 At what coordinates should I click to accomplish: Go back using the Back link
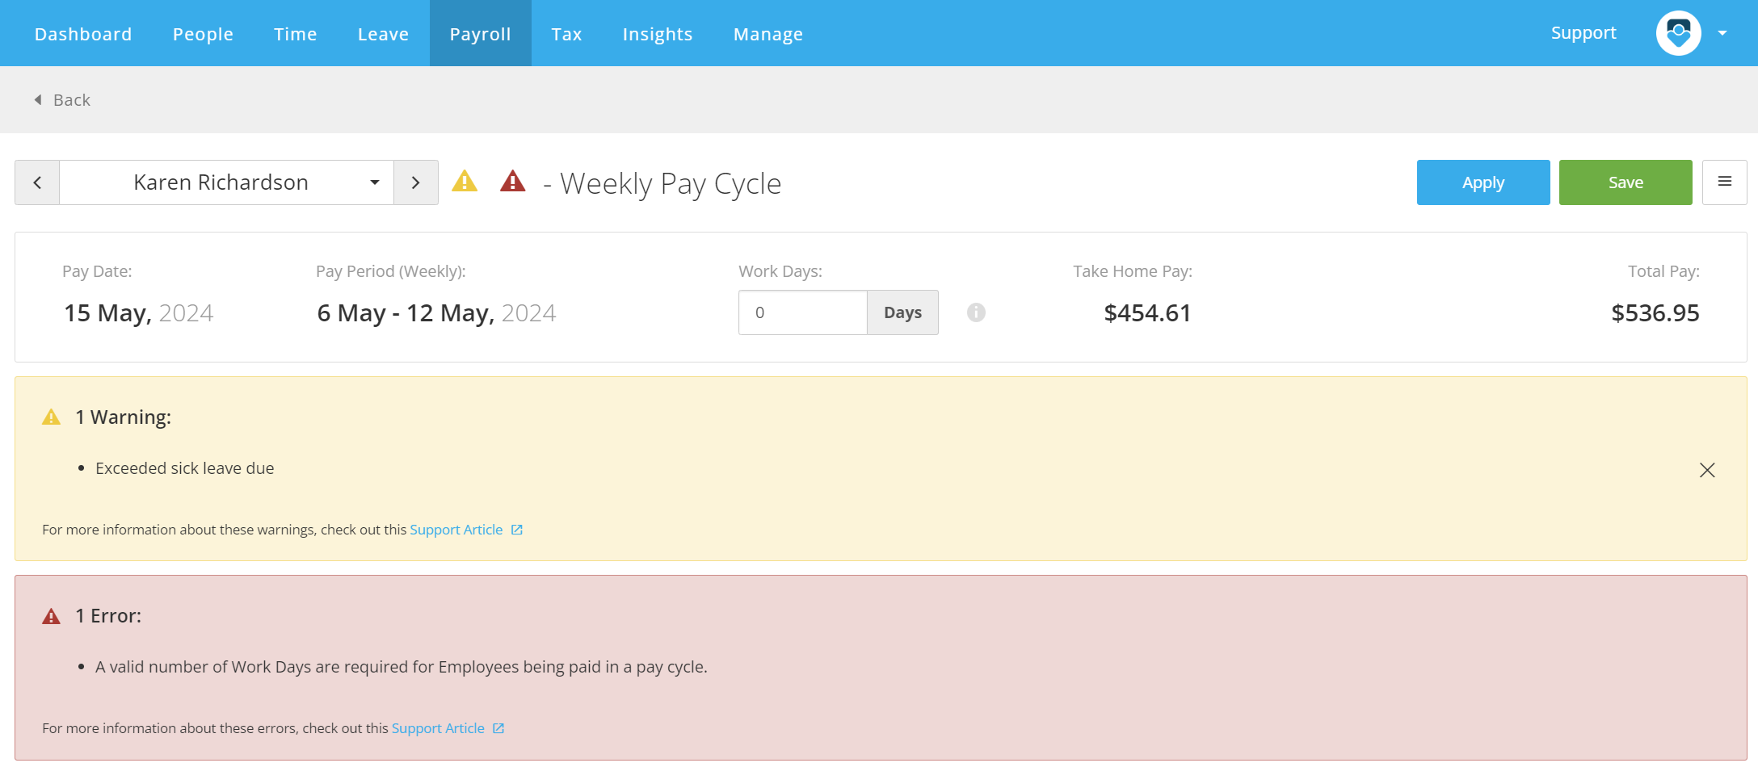click(62, 100)
